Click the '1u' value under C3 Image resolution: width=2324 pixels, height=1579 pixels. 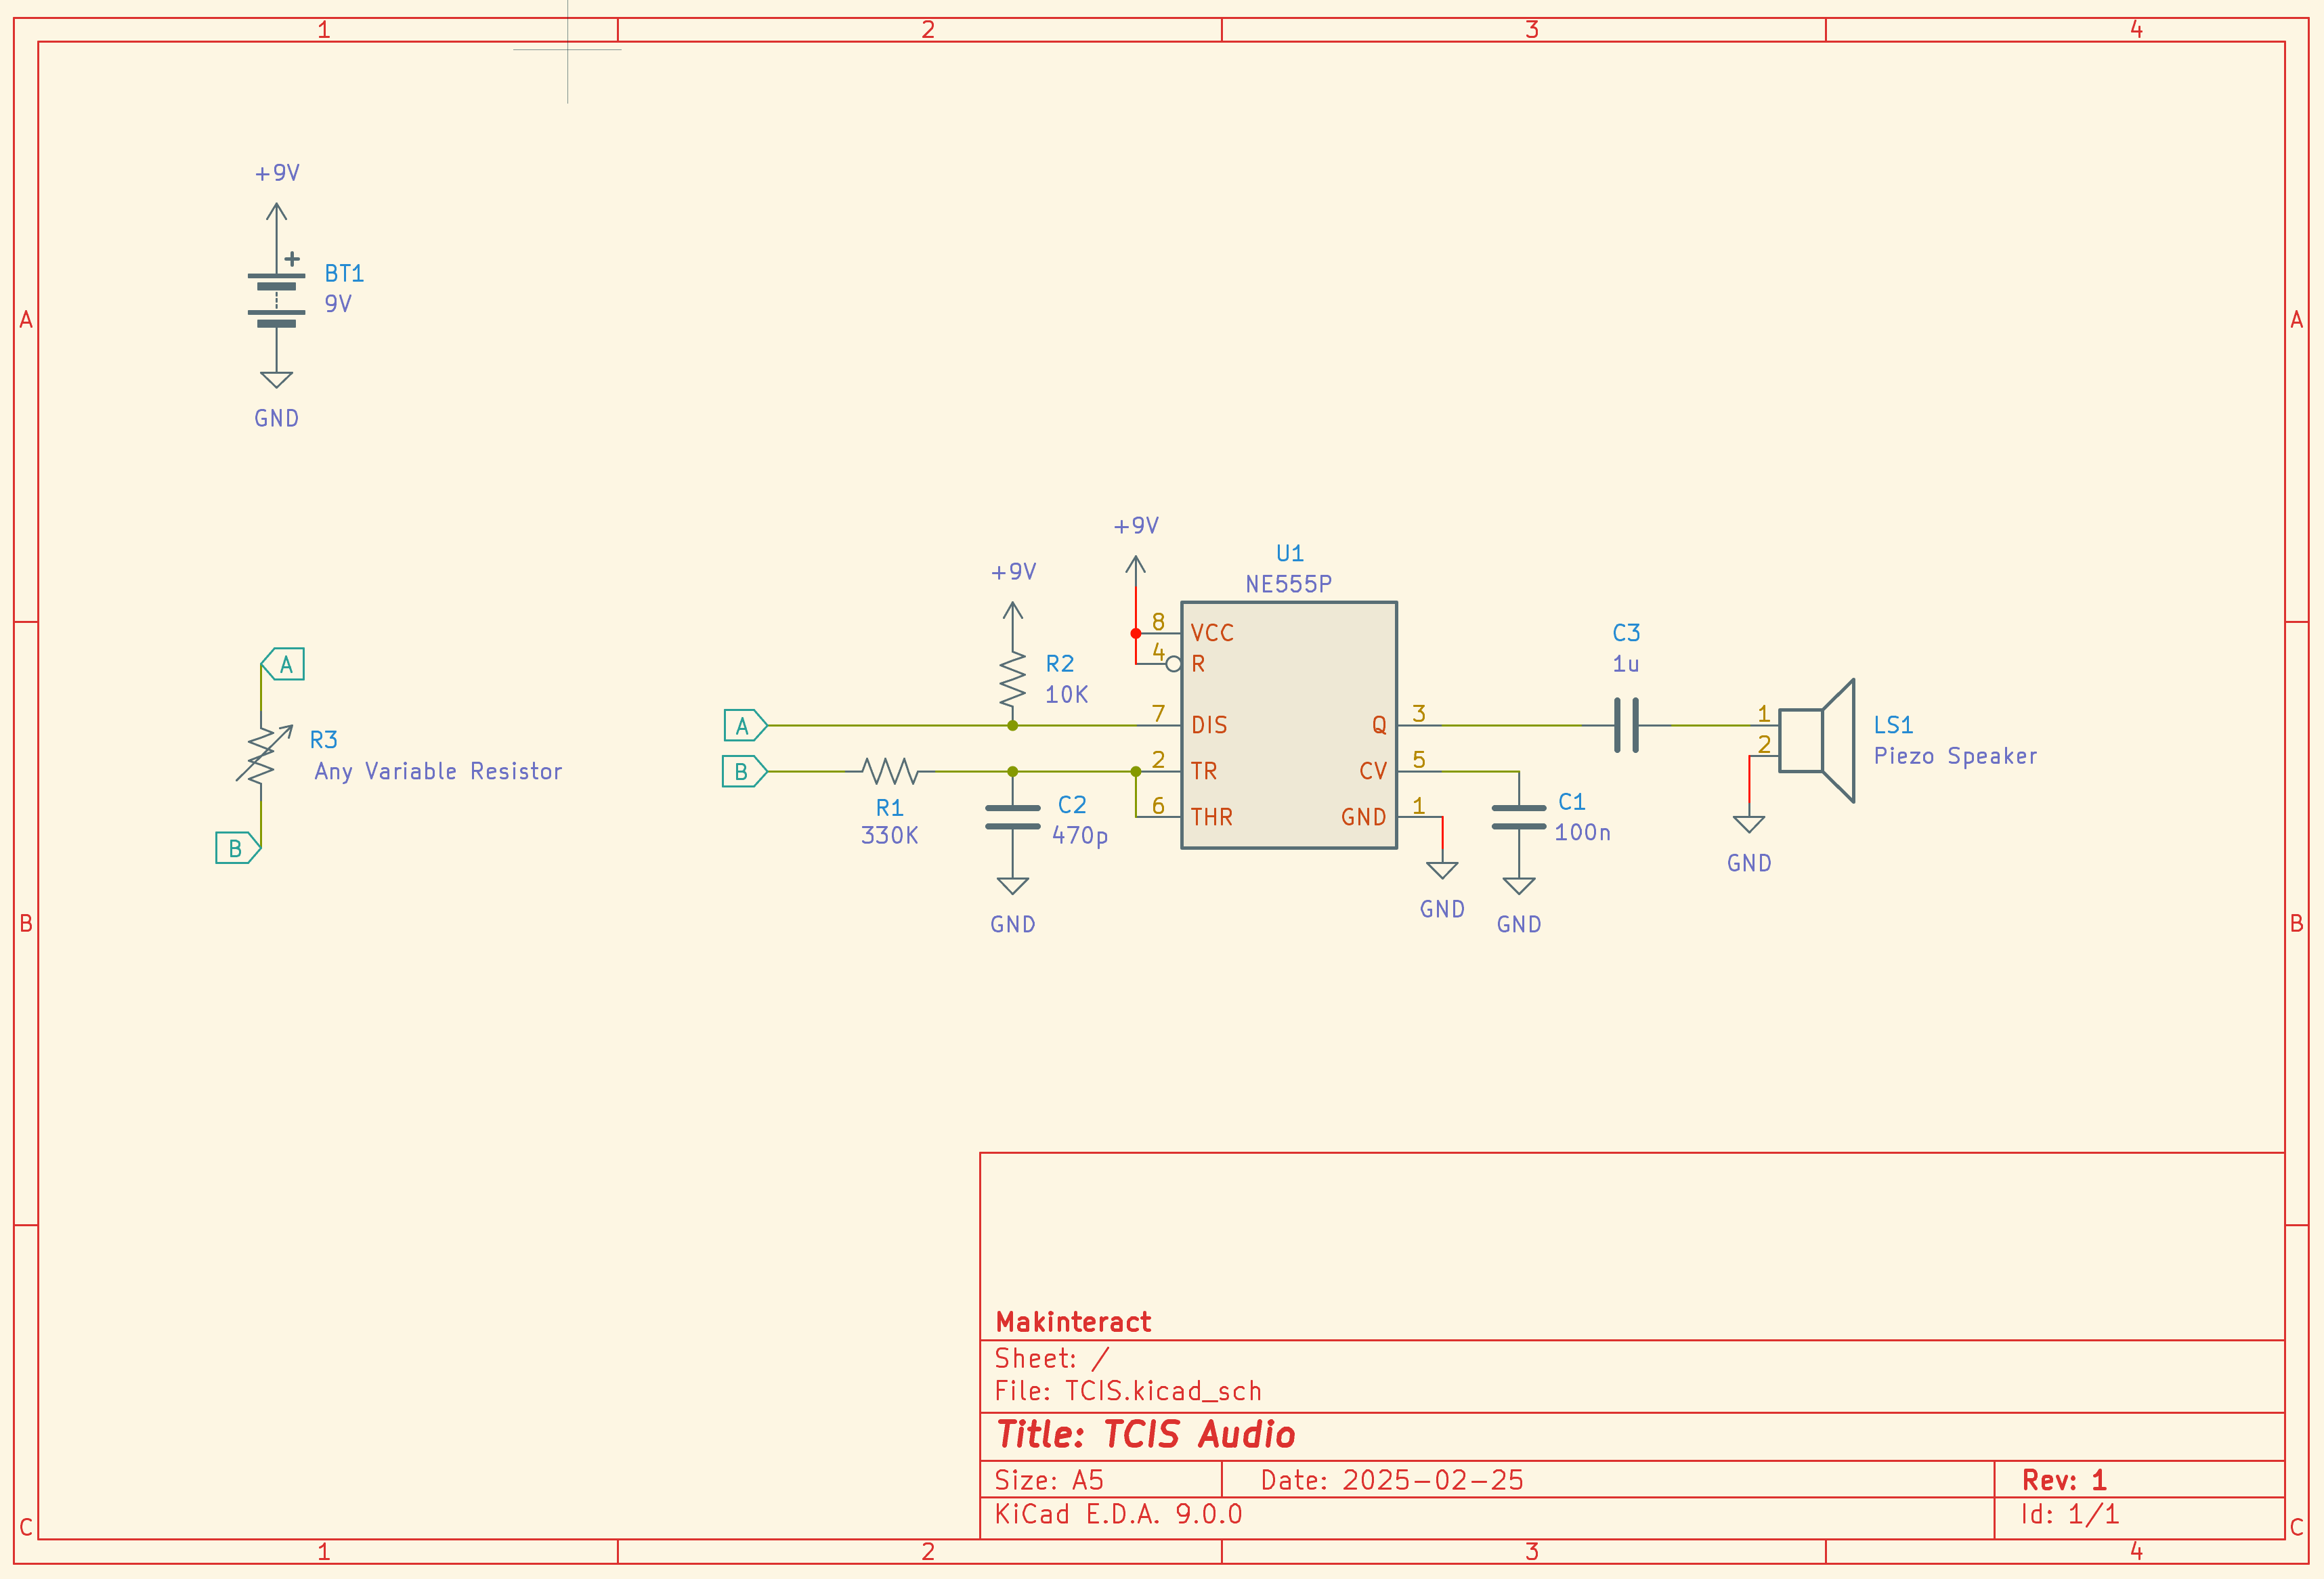(x=1625, y=664)
